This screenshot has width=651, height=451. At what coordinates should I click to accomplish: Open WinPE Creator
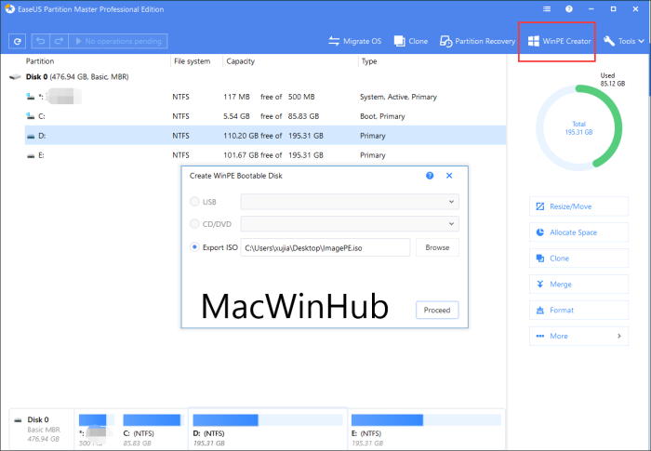click(559, 41)
